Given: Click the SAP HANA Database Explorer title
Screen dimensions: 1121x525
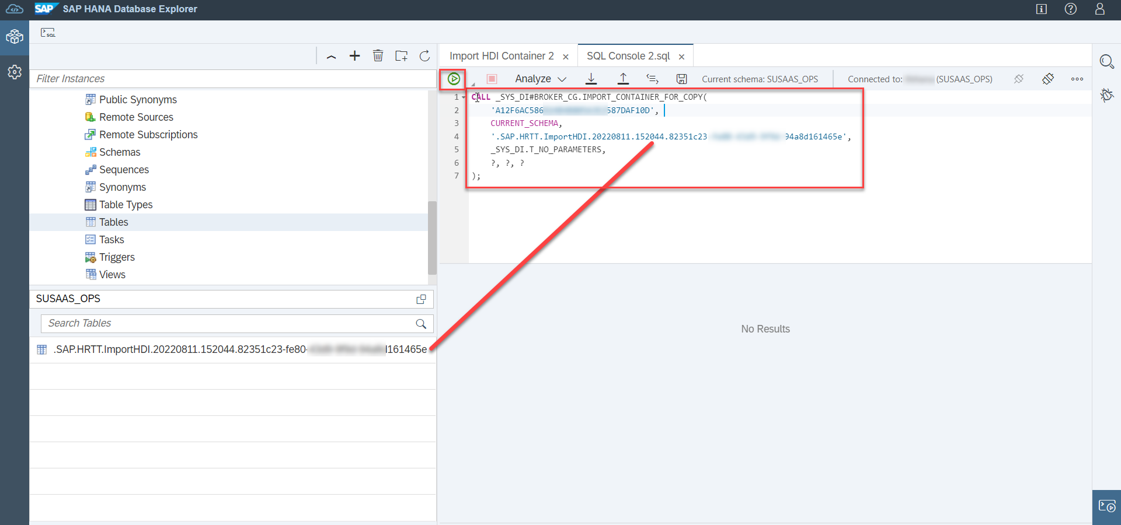Looking at the screenshot, I should tap(130, 9).
